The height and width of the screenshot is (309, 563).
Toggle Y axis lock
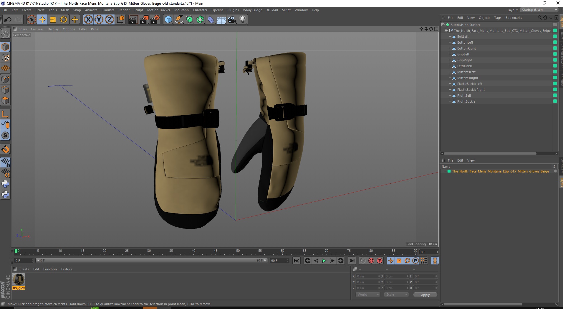99,20
